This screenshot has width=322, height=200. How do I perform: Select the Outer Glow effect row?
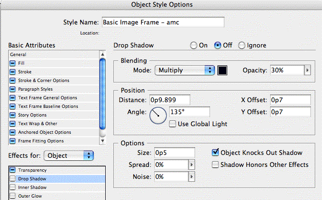[57, 196]
